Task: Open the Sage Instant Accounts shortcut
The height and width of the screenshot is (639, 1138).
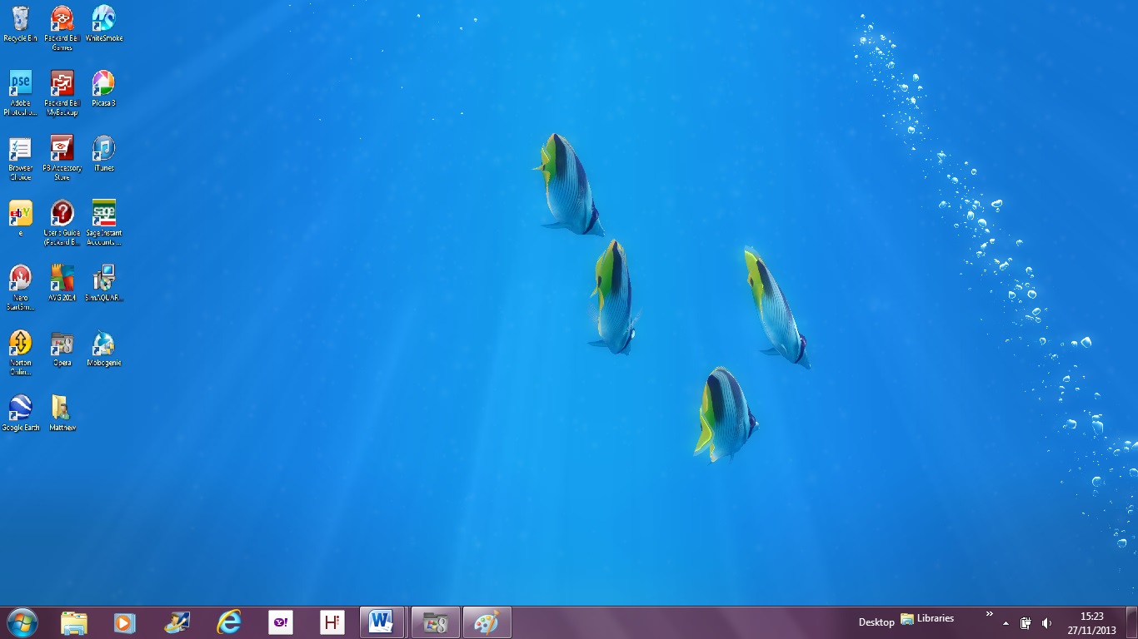Action: tap(103, 215)
